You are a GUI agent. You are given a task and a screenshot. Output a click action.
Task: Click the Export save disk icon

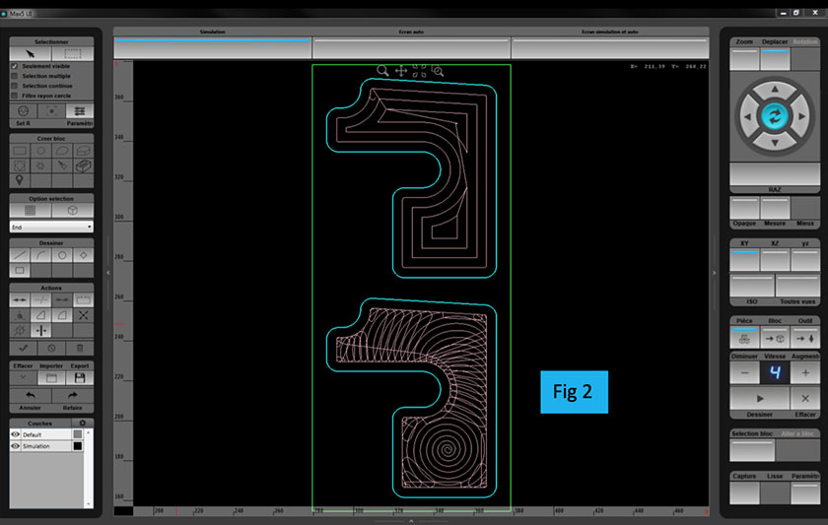pos(79,377)
